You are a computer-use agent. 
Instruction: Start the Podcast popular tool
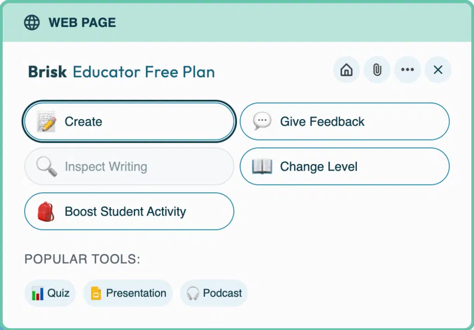click(214, 293)
